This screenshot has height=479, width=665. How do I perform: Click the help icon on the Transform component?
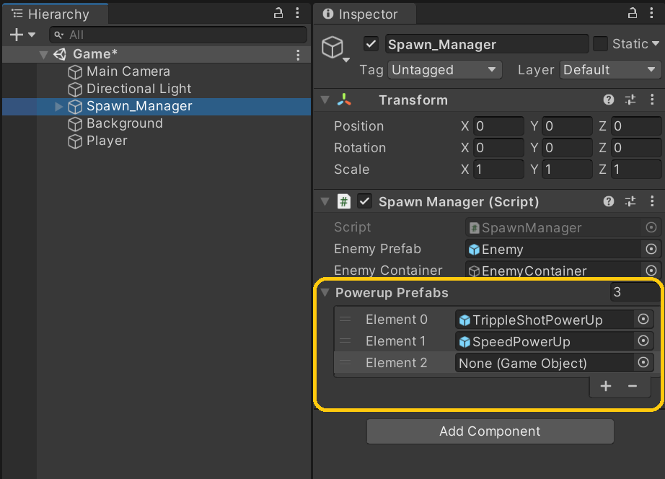coord(608,100)
